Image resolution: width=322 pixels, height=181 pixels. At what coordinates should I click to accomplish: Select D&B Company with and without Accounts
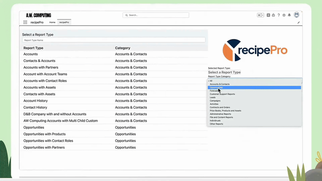(114, 114)
